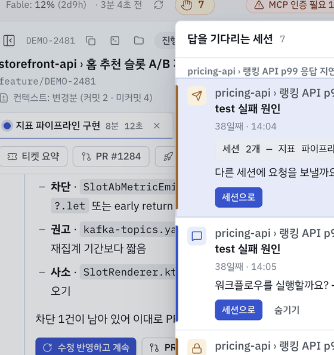The image size is (334, 355).
Task: Click the 38일째 · 14:04 timestamp
Action: [246, 126]
